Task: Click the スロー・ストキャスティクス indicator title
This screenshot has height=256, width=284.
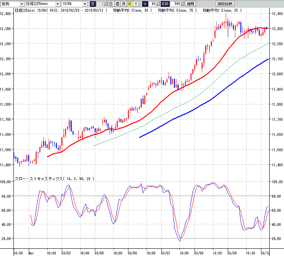Action: pos(54,179)
